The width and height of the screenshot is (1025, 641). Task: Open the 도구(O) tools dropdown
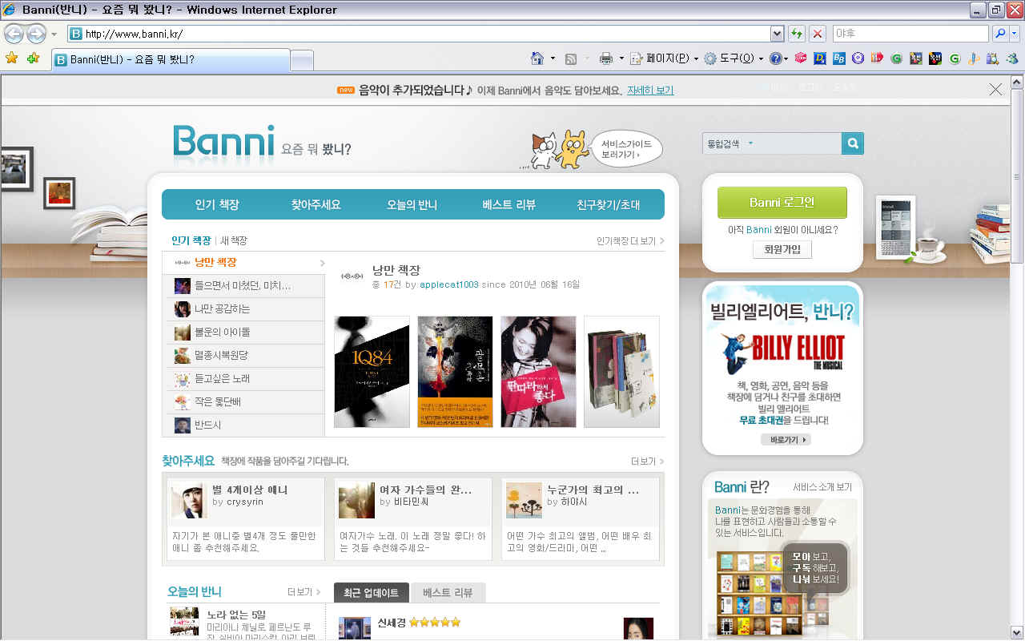tap(760, 58)
